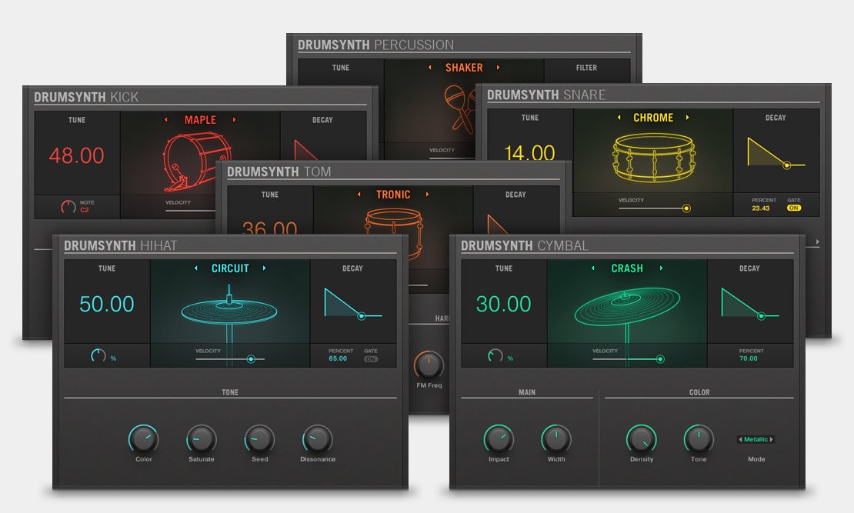Click the Cymbal Tone knob
Image resolution: width=854 pixels, height=513 pixels.
click(x=699, y=439)
